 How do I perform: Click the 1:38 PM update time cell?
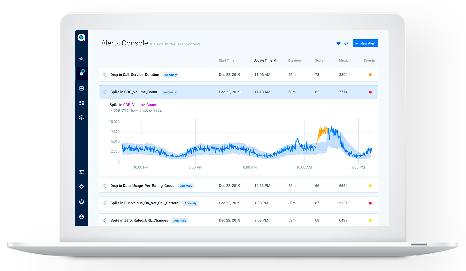pos(261,203)
